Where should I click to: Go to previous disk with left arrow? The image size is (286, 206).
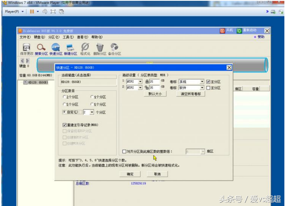tap(22, 61)
